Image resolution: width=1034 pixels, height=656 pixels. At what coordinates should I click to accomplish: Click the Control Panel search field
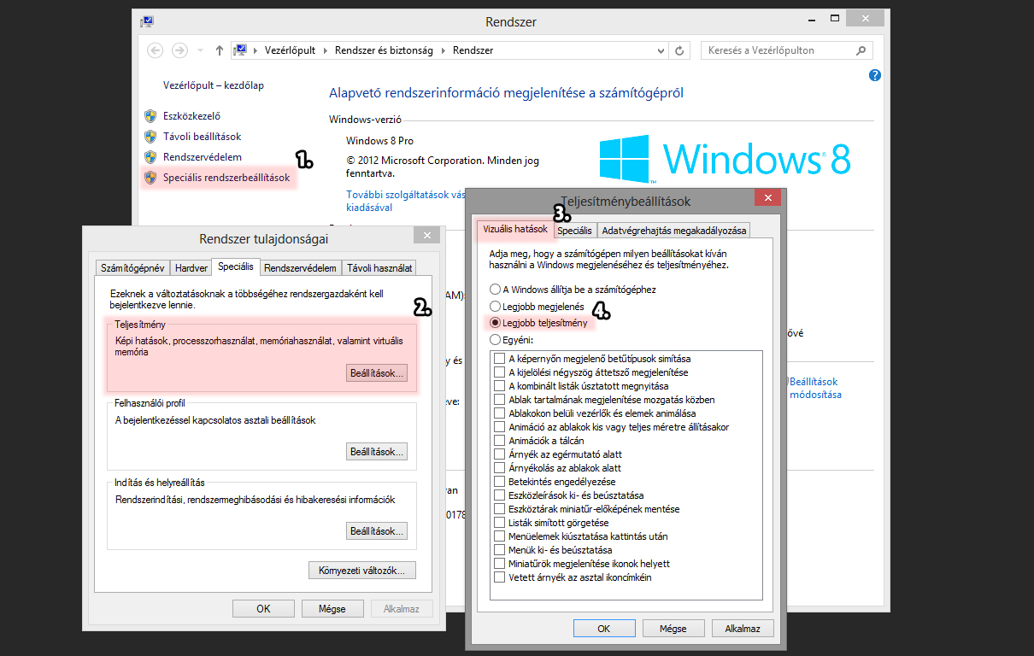[778, 50]
